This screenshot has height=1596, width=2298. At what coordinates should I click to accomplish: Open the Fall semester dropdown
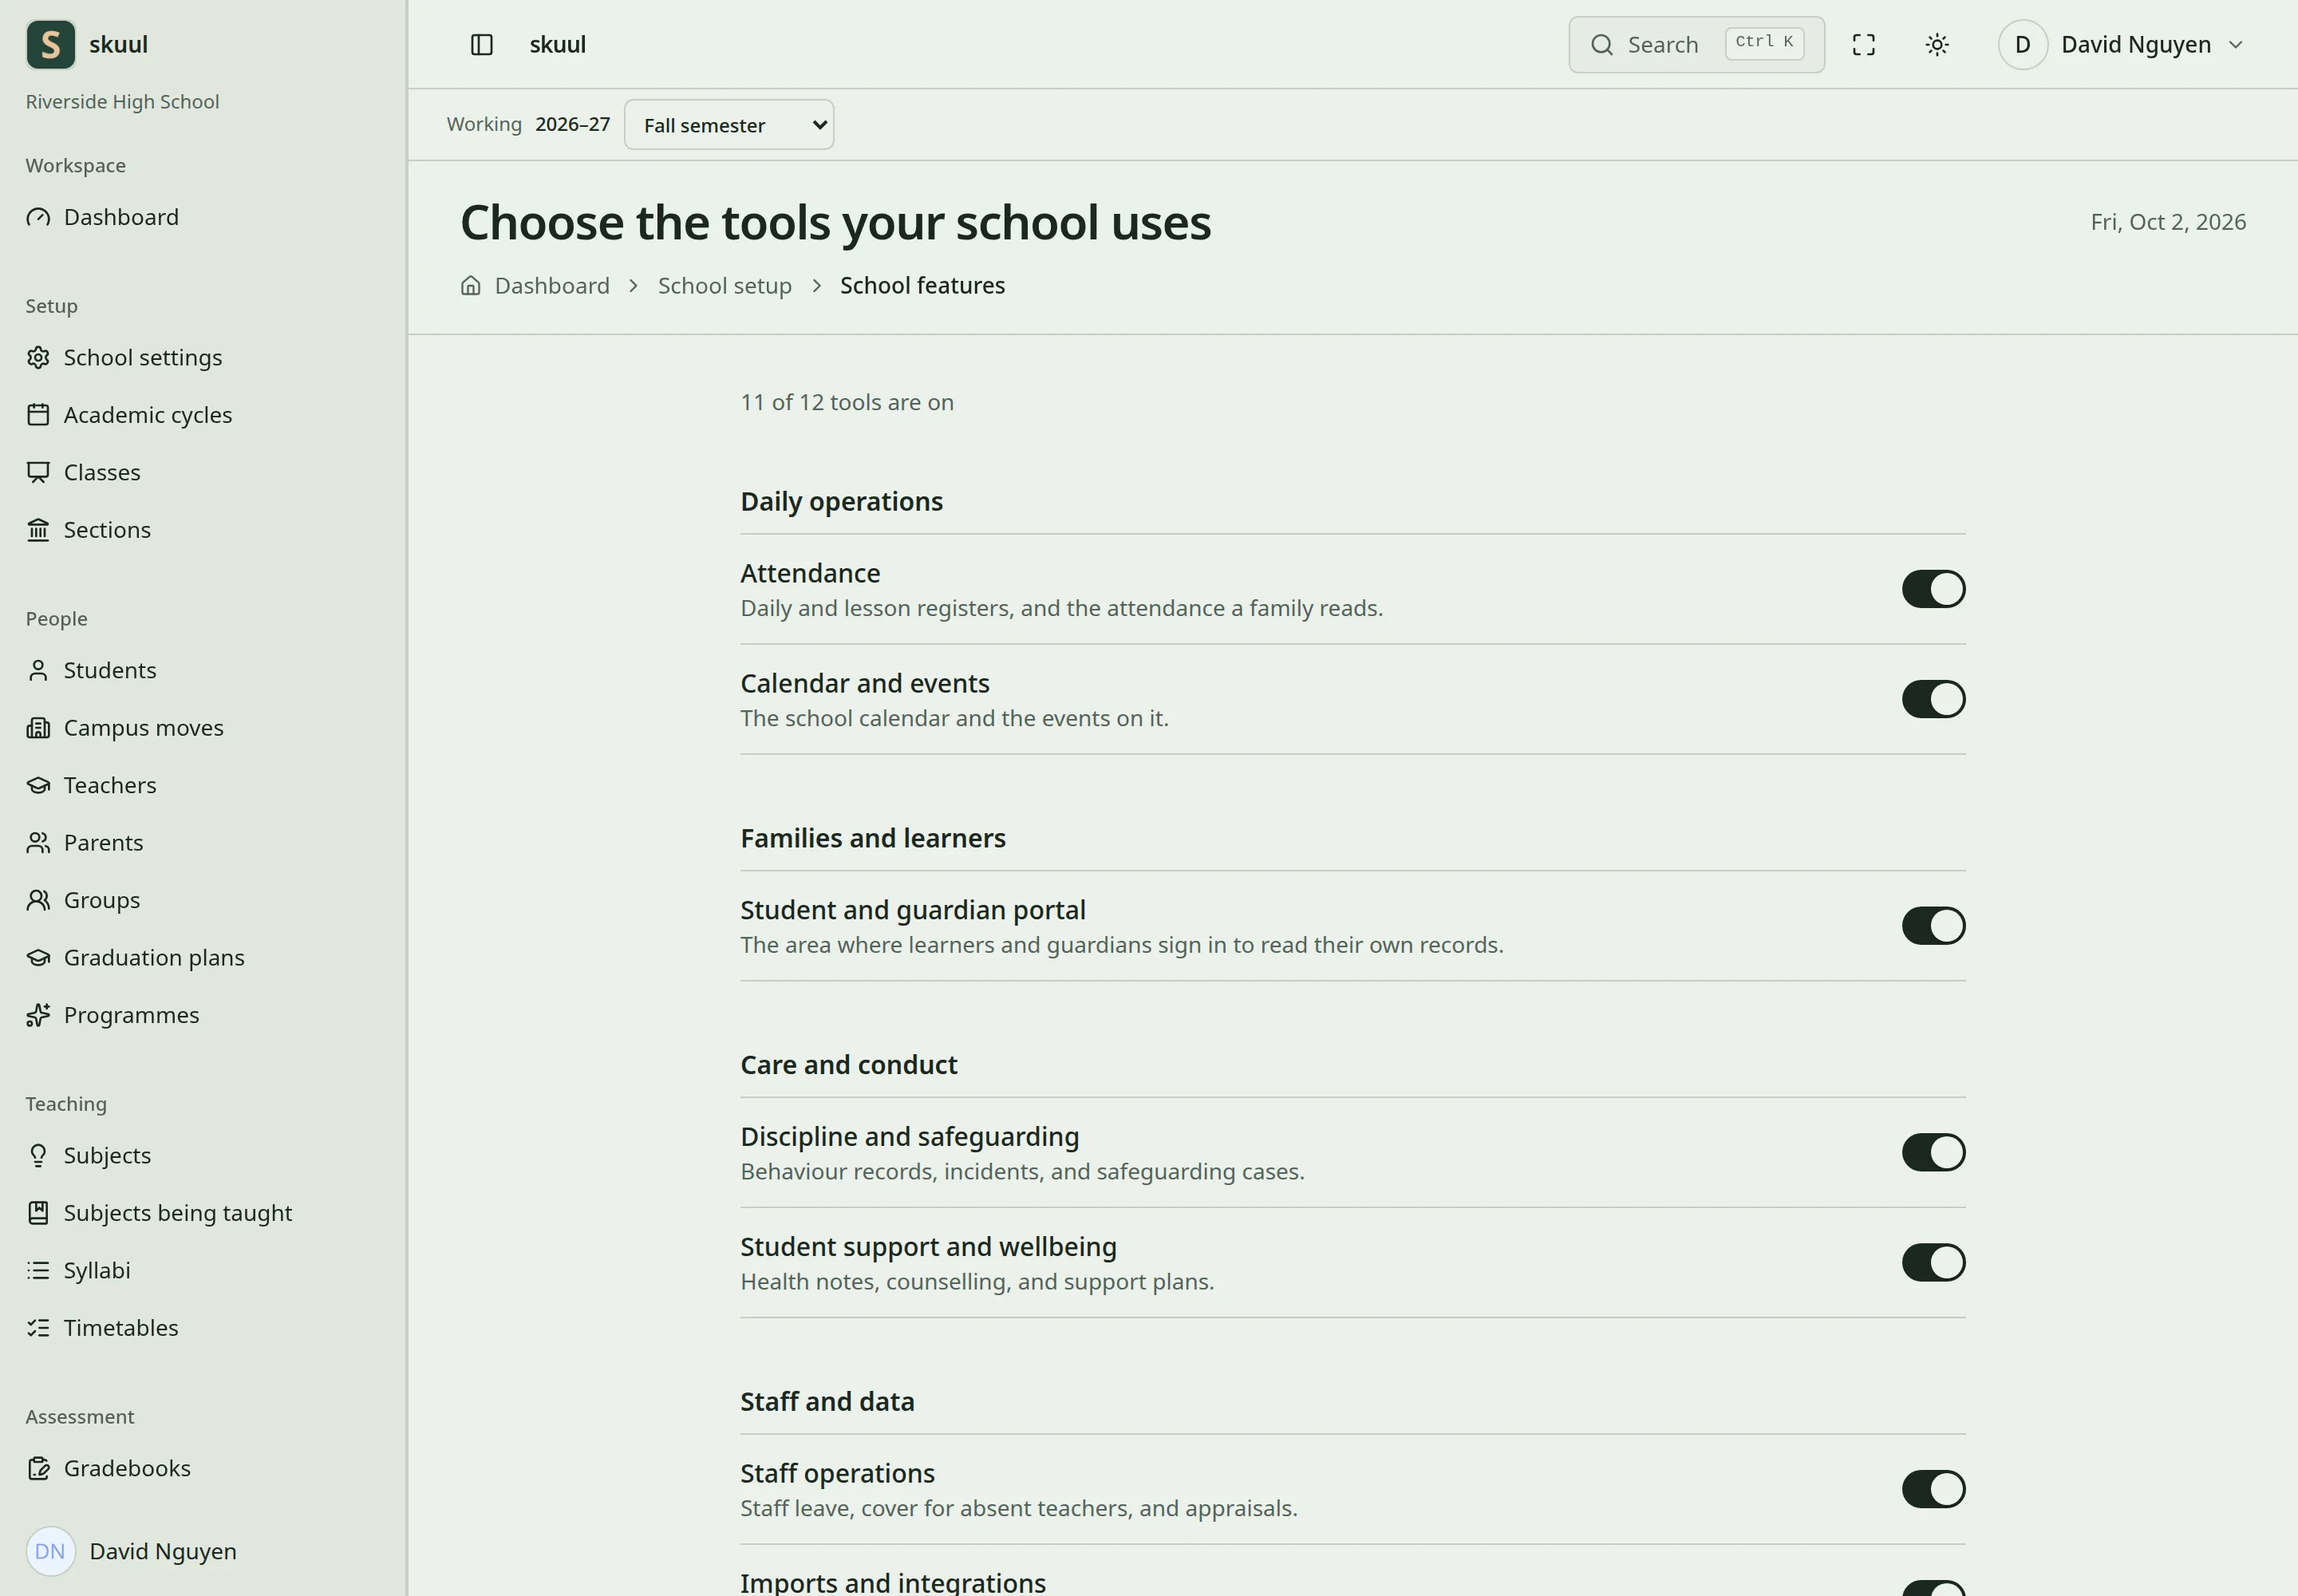(x=729, y=125)
